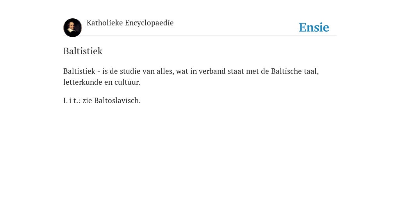Screen dimensions: 400x200
Task: Click the word 'zie' before Baltoslavisch
Action: click(87, 100)
